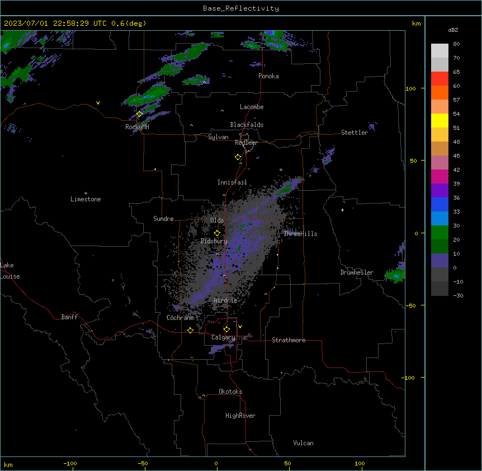Select the Lacombe label on the map
Image resolution: width=482 pixels, height=471 pixels.
(x=252, y=107)
